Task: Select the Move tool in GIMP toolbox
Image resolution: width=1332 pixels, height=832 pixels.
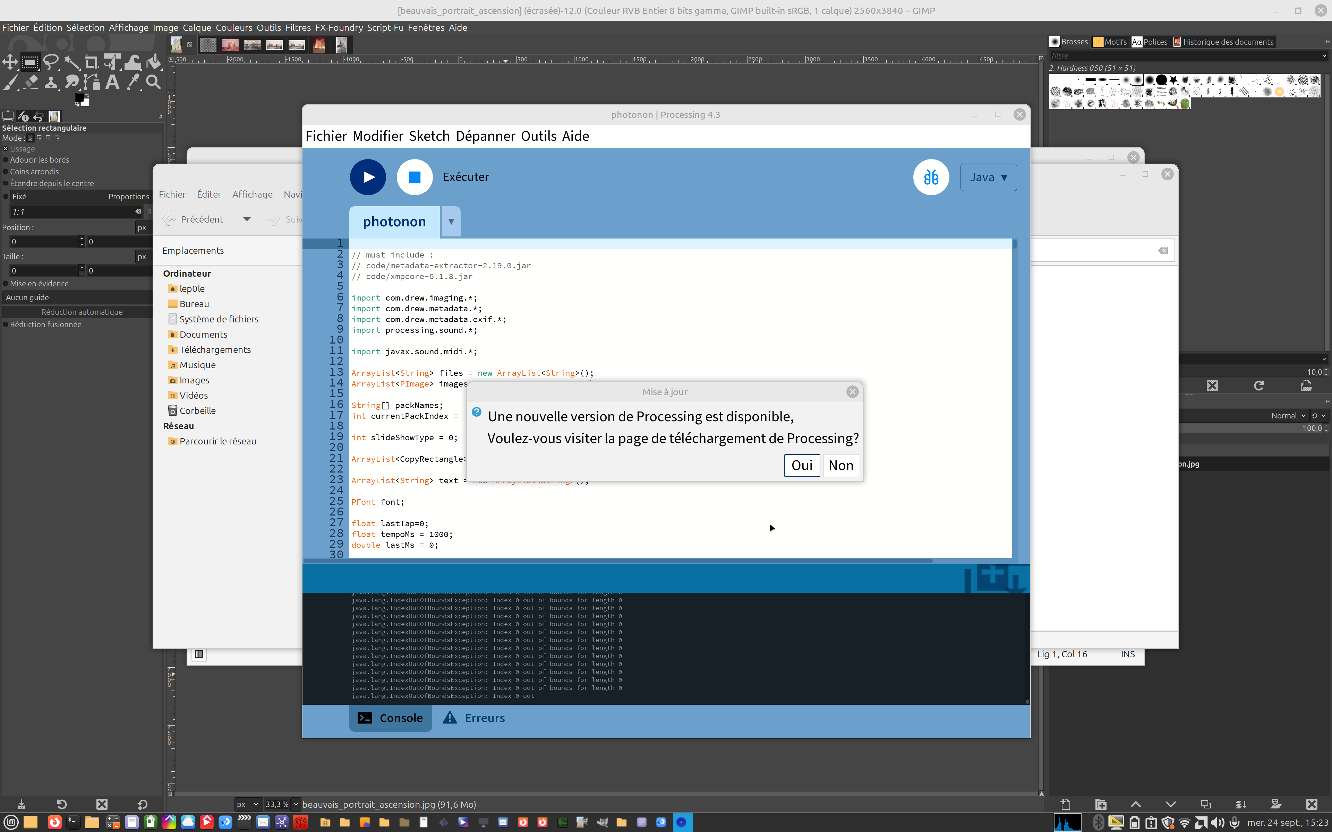Action: (9, 62)
